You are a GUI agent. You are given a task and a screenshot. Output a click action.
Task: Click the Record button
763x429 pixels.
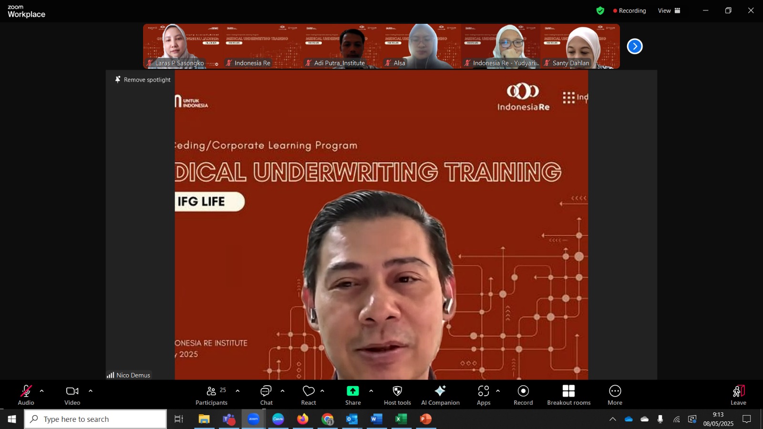point(523,395)
